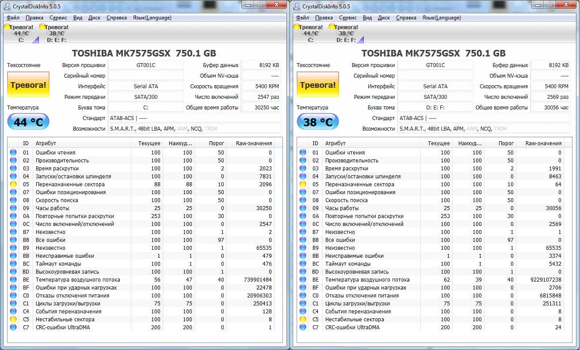
Task: Open the Правка menu in the left window
Action: [34, 18]
